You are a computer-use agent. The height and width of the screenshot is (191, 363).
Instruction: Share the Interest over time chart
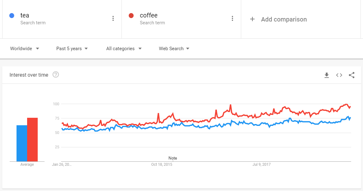351,75
